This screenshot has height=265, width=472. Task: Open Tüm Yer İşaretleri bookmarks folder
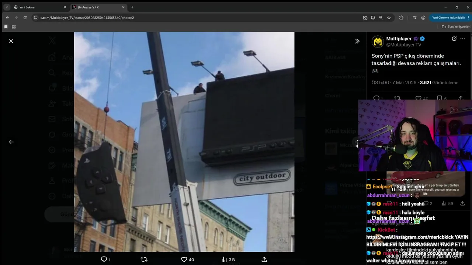tap(456, 27)
